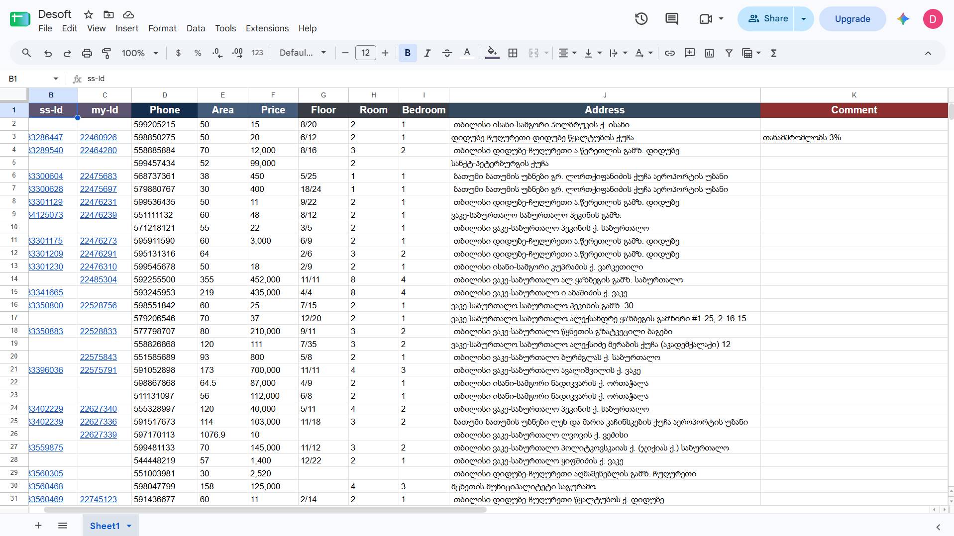Click the print icon in toolbar

tap(87, 53)
